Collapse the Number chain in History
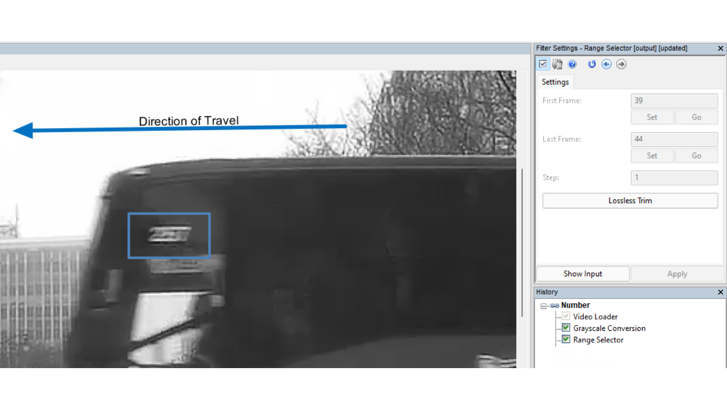The width and height of the screenshot is (727, 409). coord(543,306)
